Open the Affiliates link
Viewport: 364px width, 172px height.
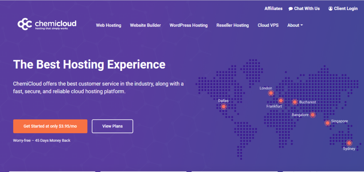(x=273, y=9)
